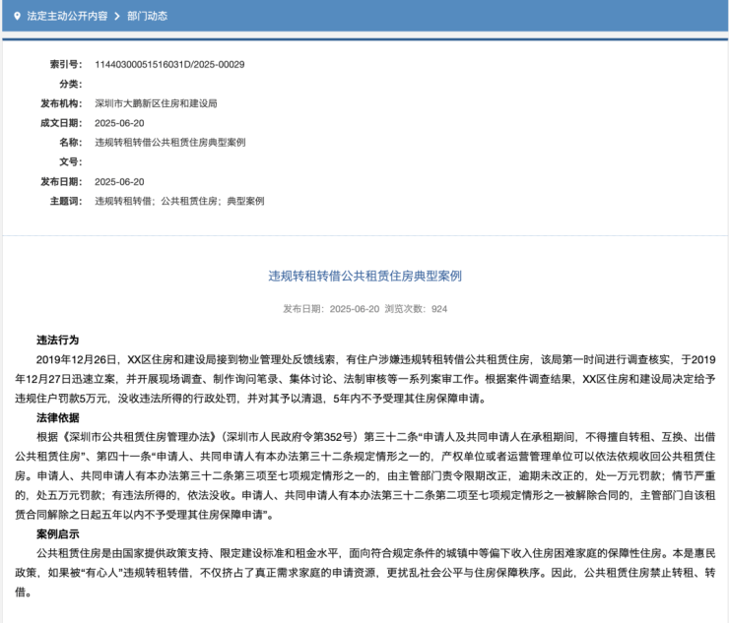Click the 主题词 keywords text

click(179, 201)
